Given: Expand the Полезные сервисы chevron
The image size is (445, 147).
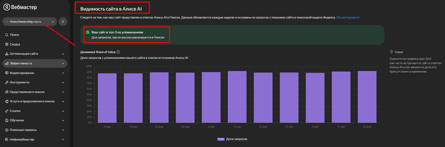Looking at the screenshot, I should pyautogui.click(x=63, y=130).
